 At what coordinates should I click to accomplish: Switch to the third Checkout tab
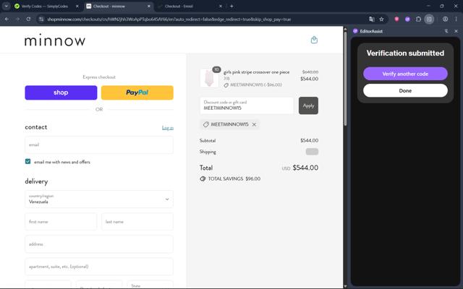(x=190, y=6)
